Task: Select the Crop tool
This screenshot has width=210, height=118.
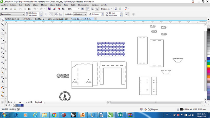Action: tap(2, 29)
